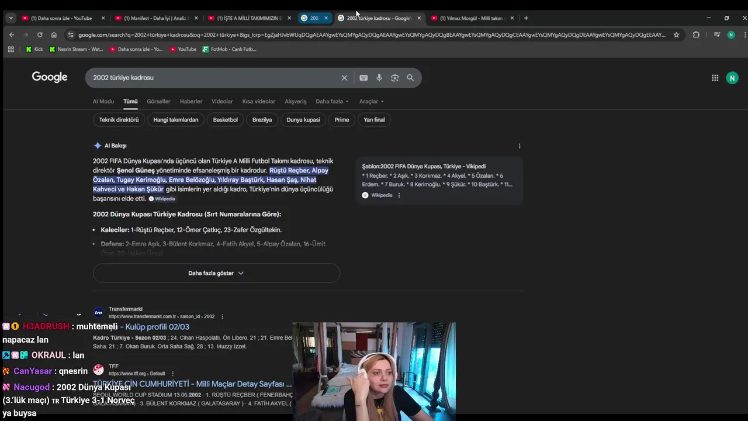Open a new browser tab
Viewport: 748px width, 421px height.
[526, 18]
